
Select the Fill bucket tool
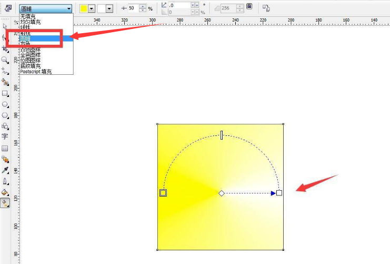(5, 192)
